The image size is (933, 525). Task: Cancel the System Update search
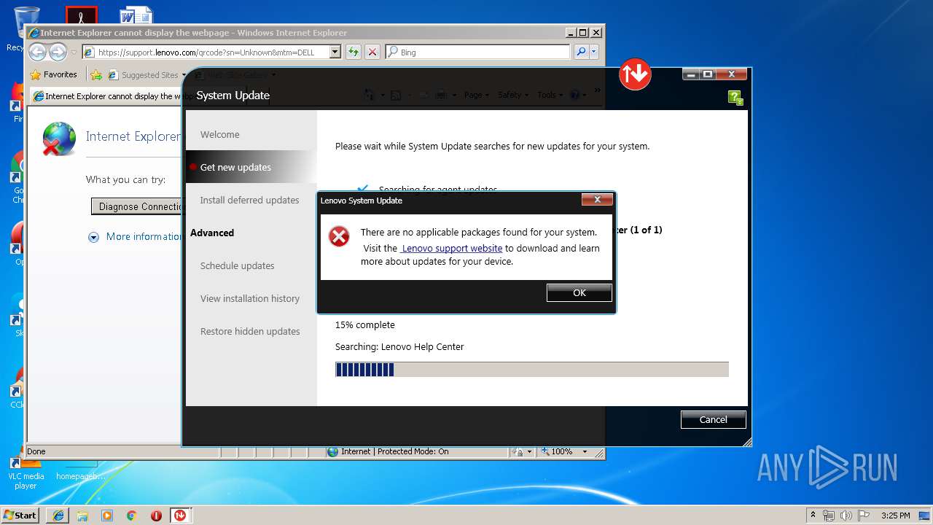tap(713, 419)
